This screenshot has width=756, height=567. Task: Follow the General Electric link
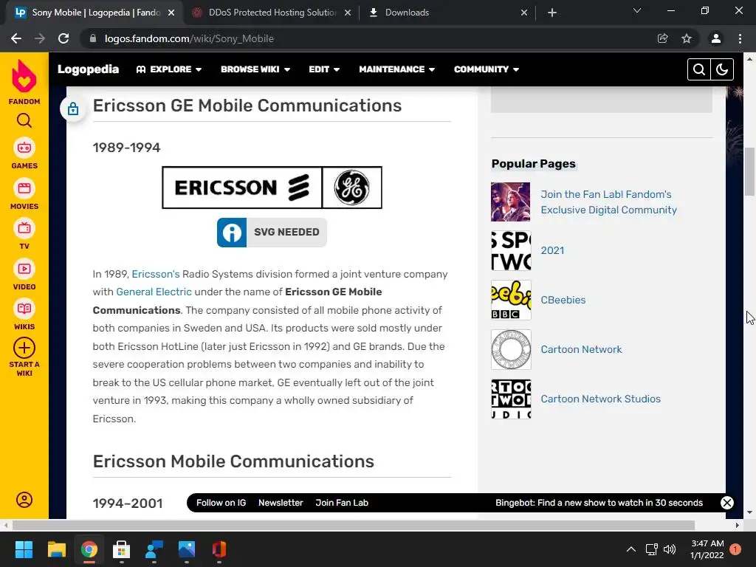click(154, 292)
